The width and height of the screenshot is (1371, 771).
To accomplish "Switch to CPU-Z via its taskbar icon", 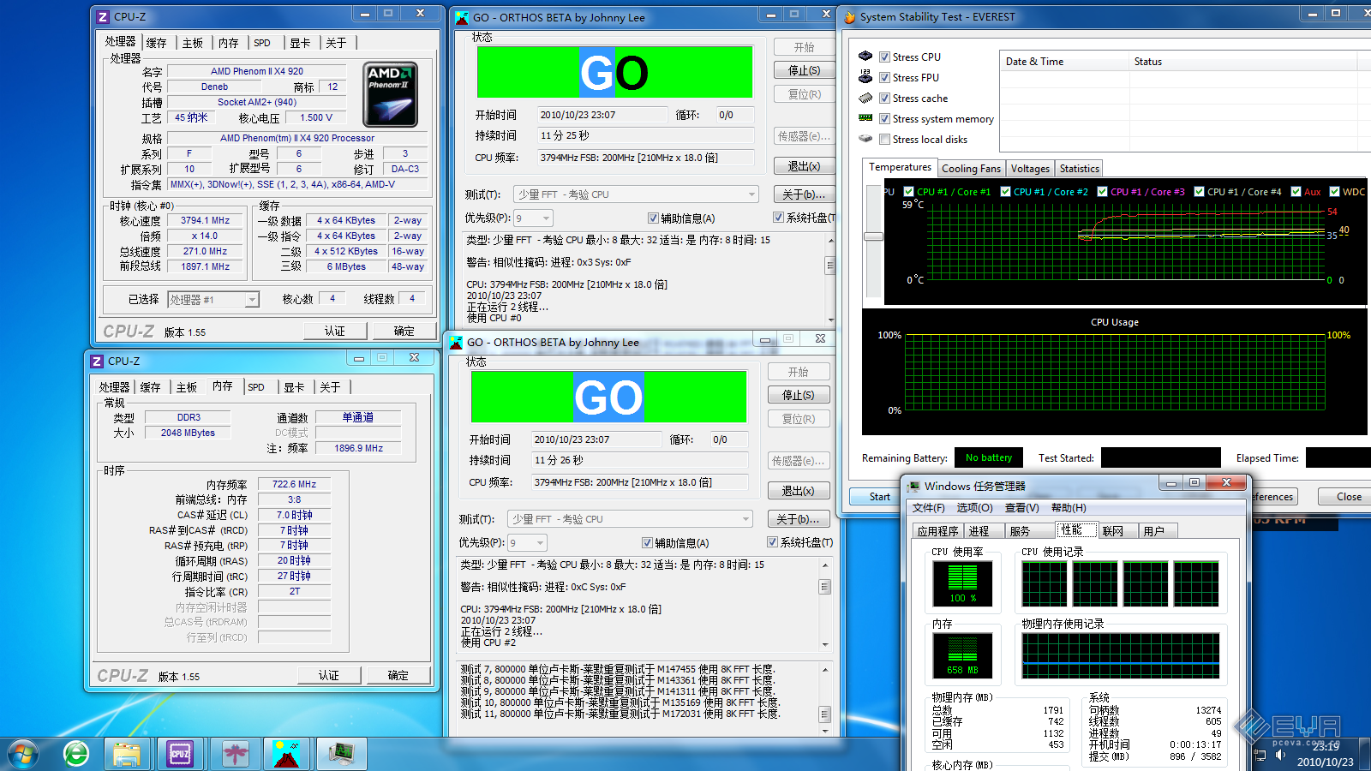I will [x=180, y=754].
